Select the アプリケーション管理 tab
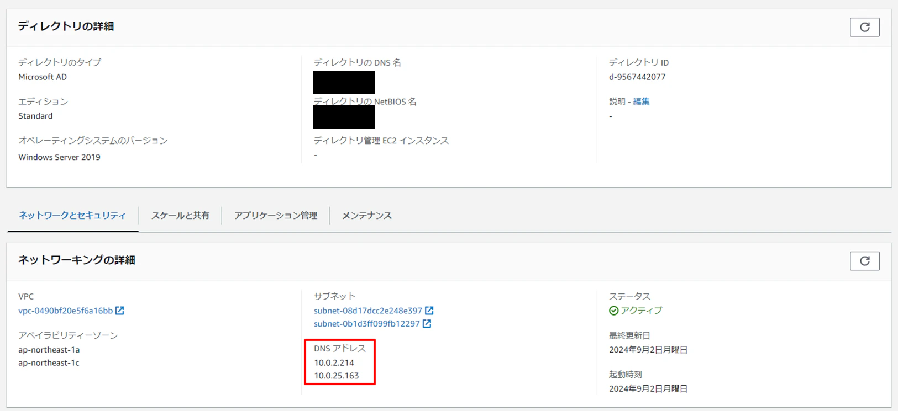 [x=276, y=215]
